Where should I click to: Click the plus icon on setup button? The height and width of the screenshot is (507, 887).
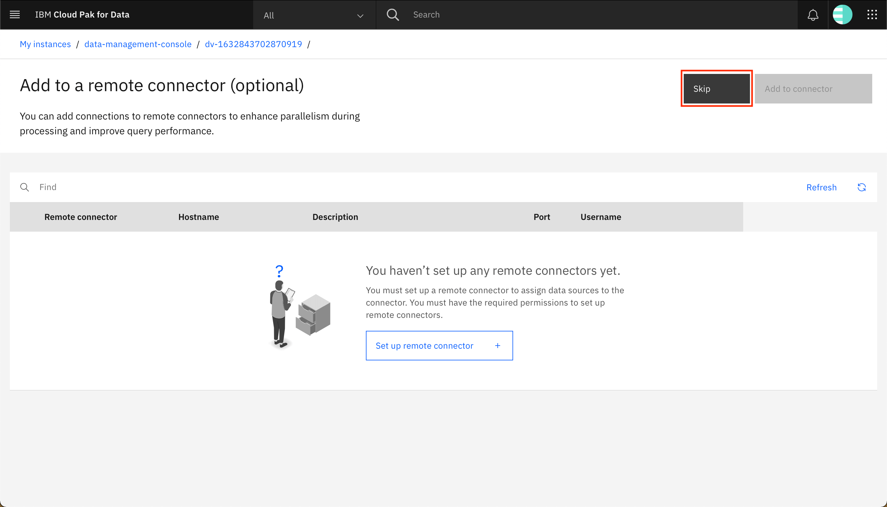pos(497,345)
